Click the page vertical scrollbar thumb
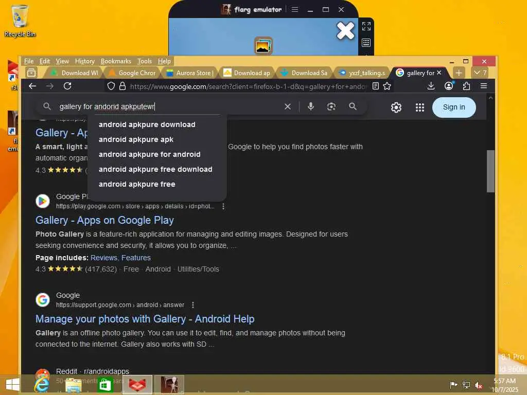 490,171
